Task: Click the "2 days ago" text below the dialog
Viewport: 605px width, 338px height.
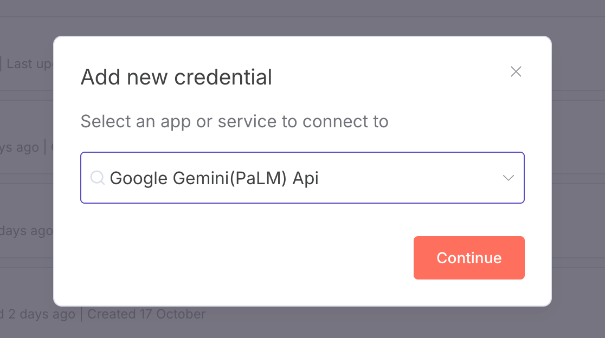Action: point(41,314)
